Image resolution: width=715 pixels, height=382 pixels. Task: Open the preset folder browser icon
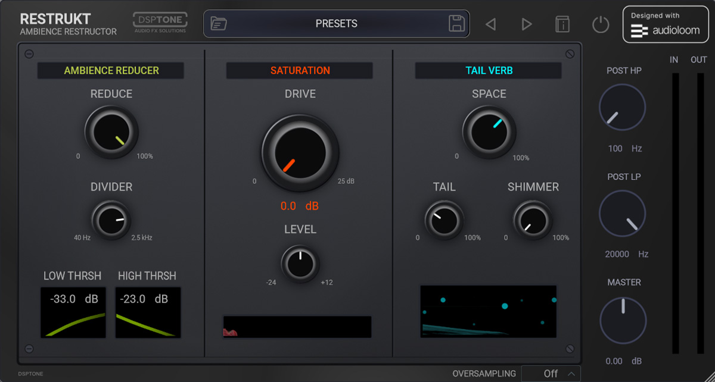[219, 24]
